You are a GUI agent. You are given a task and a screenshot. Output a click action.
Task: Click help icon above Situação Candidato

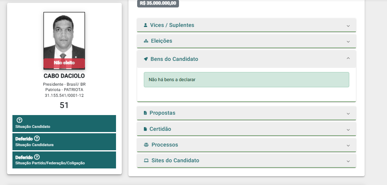click(19, 120)
